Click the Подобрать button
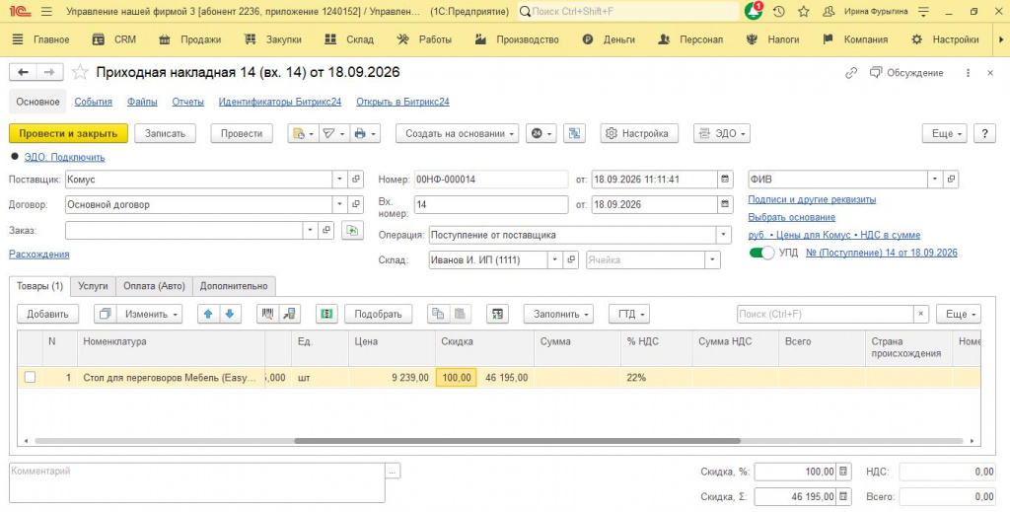This screenshot has height=512, width=1010. pos(378,314)
